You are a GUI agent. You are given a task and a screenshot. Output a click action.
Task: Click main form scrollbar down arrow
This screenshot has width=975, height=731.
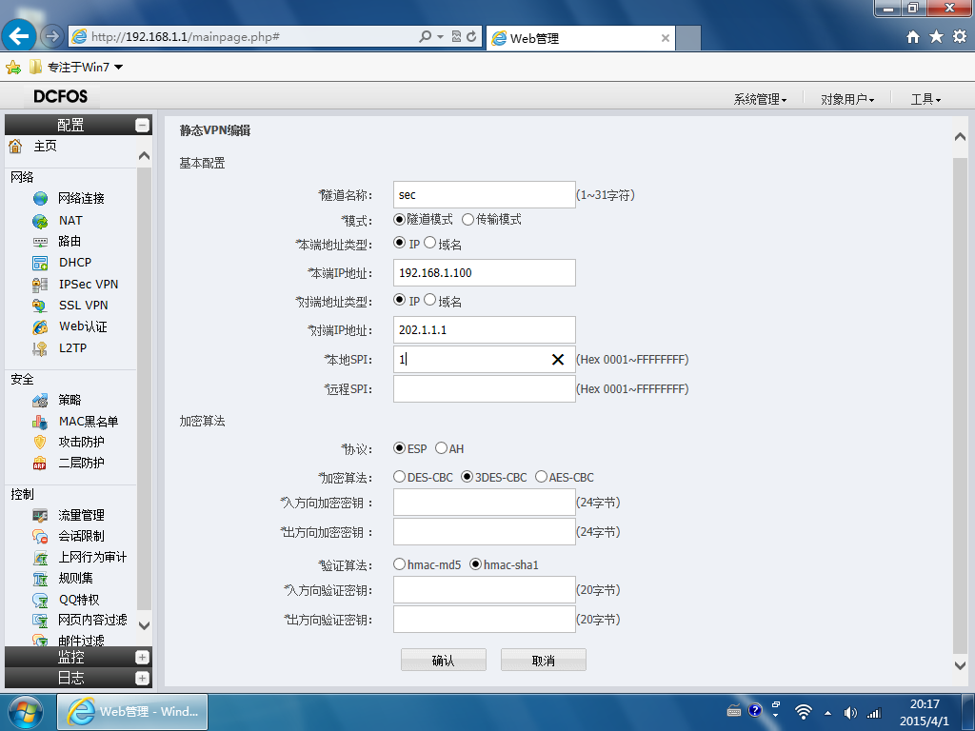tap(960, 665)
